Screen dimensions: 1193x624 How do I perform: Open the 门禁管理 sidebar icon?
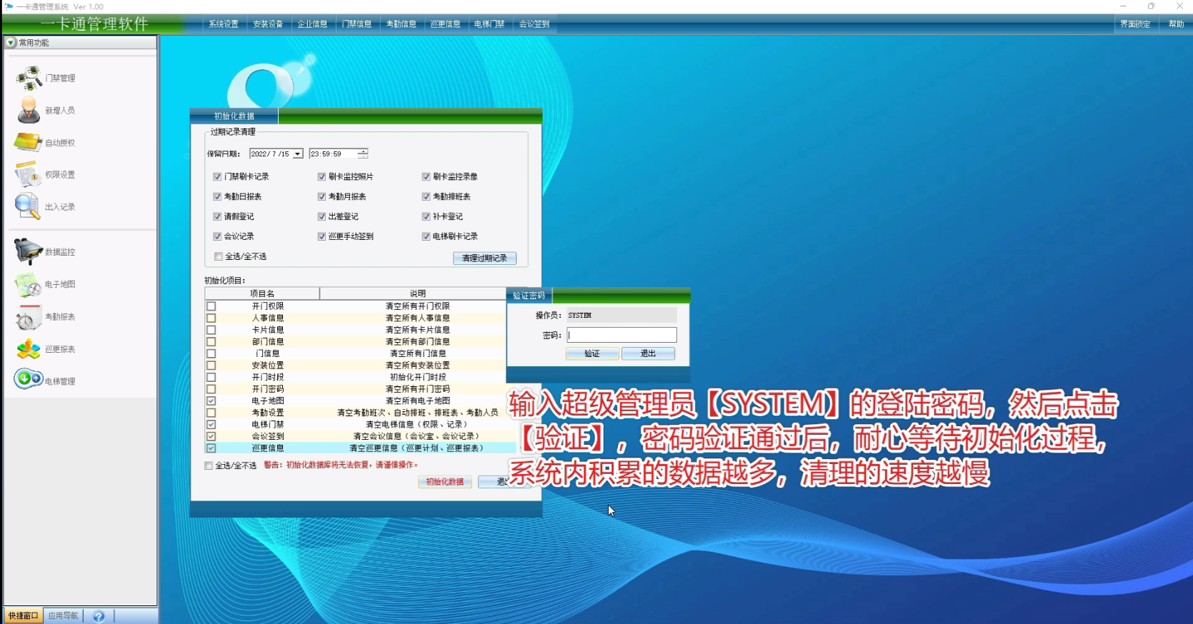tap(29, 78)
